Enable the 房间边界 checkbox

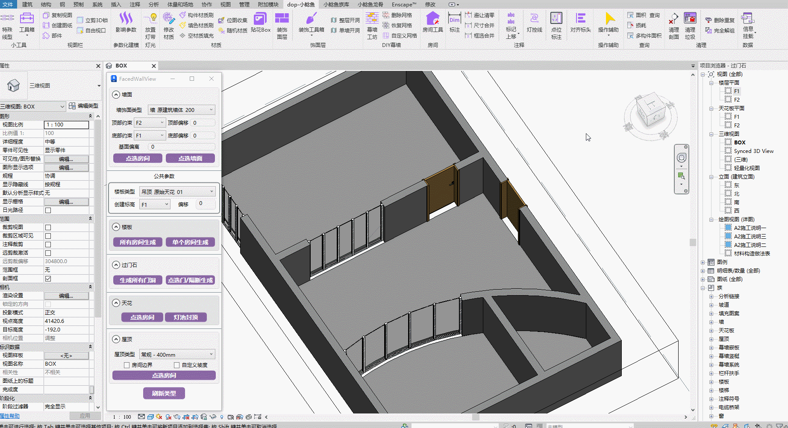[127, 365]
